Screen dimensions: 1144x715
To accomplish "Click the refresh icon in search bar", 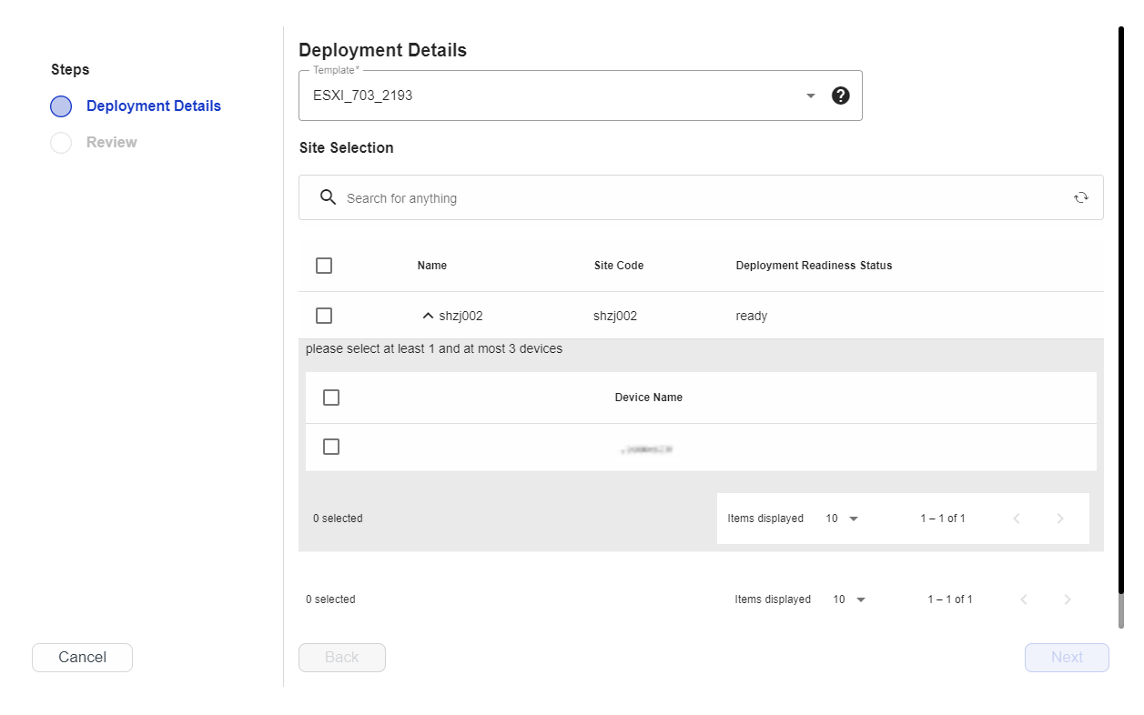I will pyautogui.click(x=1081, y=197).
